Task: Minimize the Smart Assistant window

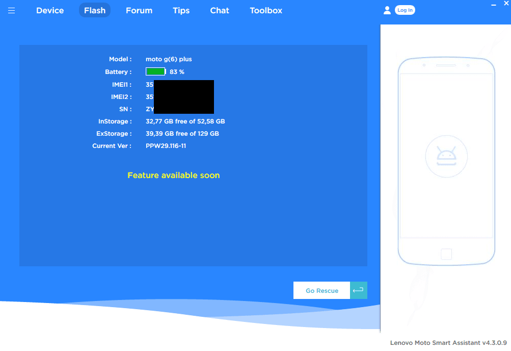Action: pyautogui.click(x=494, y=5)
